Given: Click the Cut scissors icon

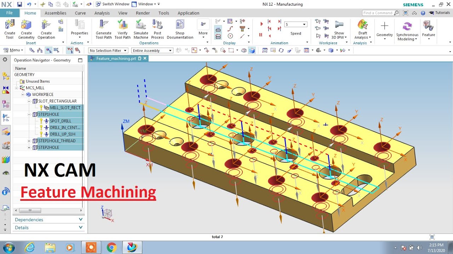Looking at the screenshot, I should point(42,4).
